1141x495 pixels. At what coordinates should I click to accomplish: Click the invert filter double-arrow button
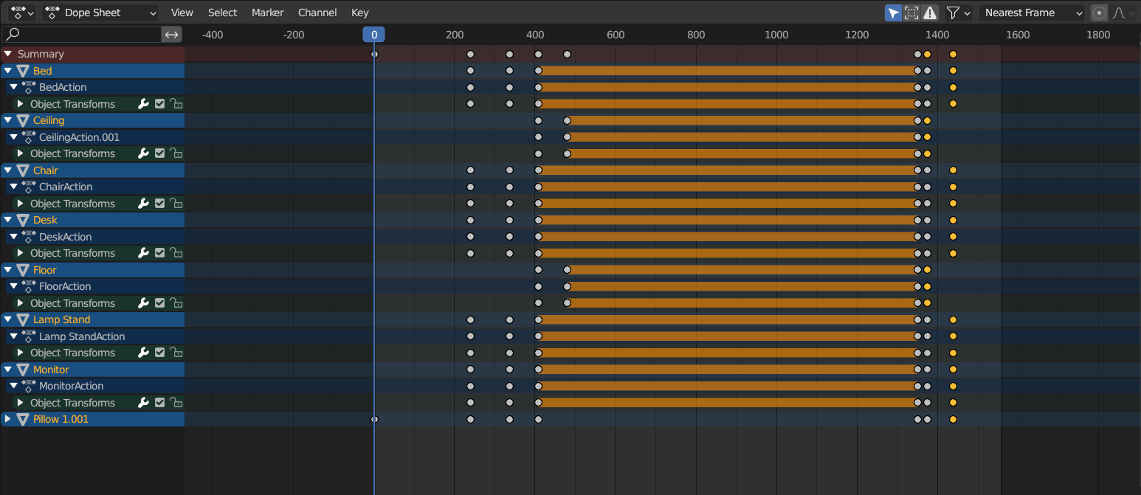click(x=171, y=34)
